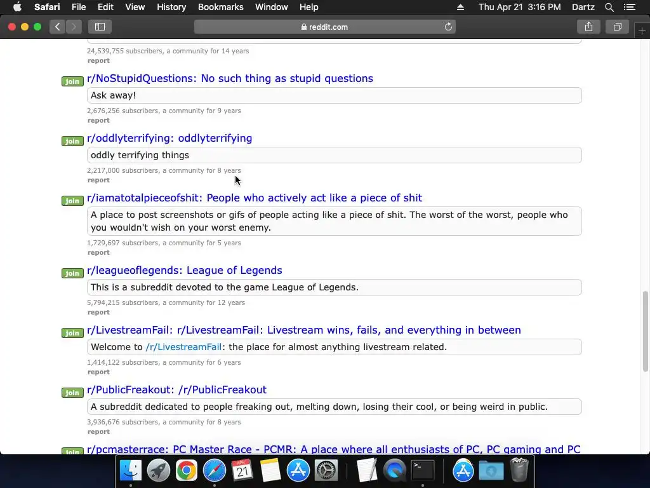
Task: Open a new tab with plus button
Action: (642, 30)
